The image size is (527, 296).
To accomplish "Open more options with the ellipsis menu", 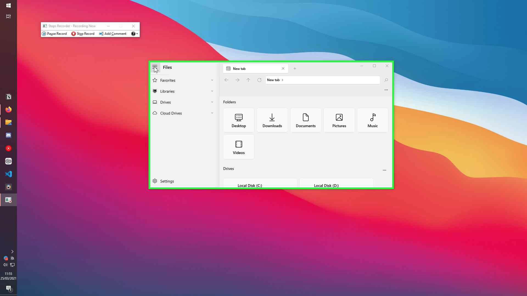I will [386, 90].
